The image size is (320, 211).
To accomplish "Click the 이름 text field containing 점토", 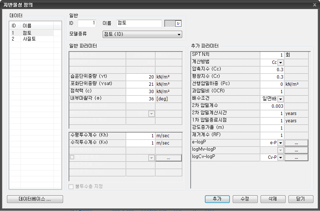I will point(139,23).
